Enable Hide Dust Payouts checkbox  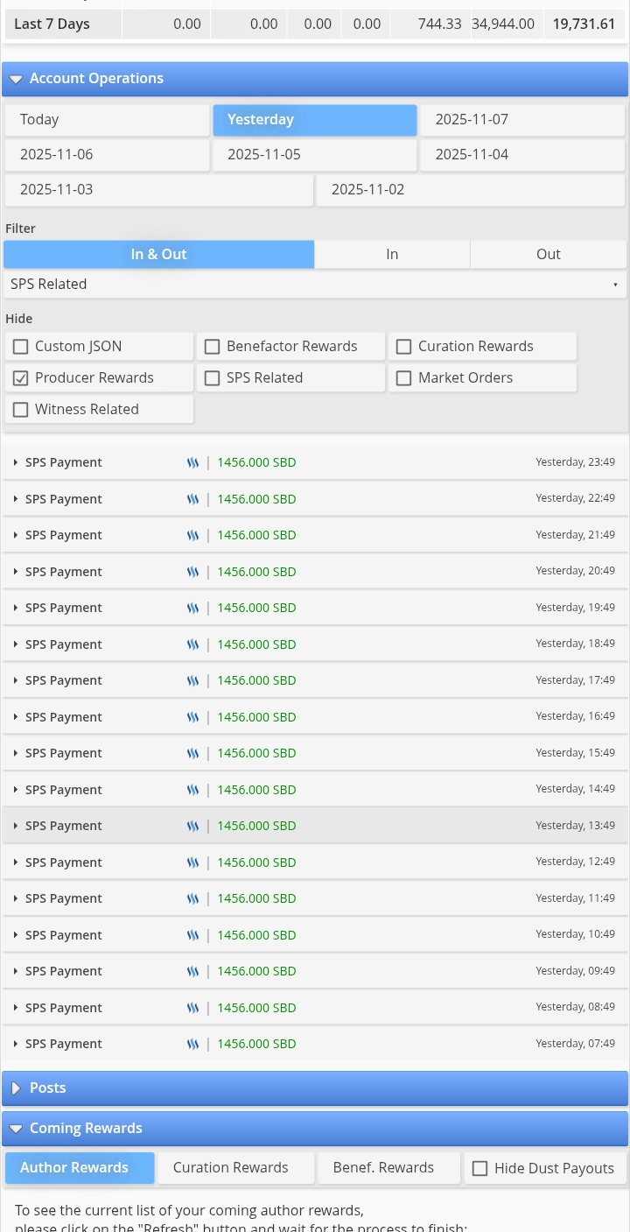[479, 1168]
